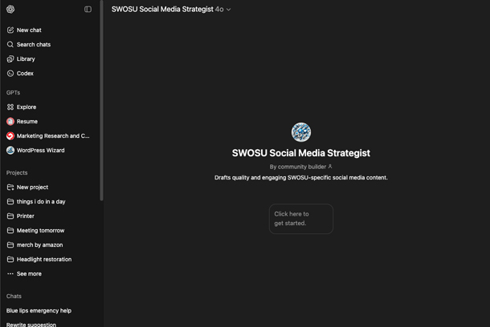Click folder icon beside Headlight restoration
Screen dimensions: 490x327
10,259
